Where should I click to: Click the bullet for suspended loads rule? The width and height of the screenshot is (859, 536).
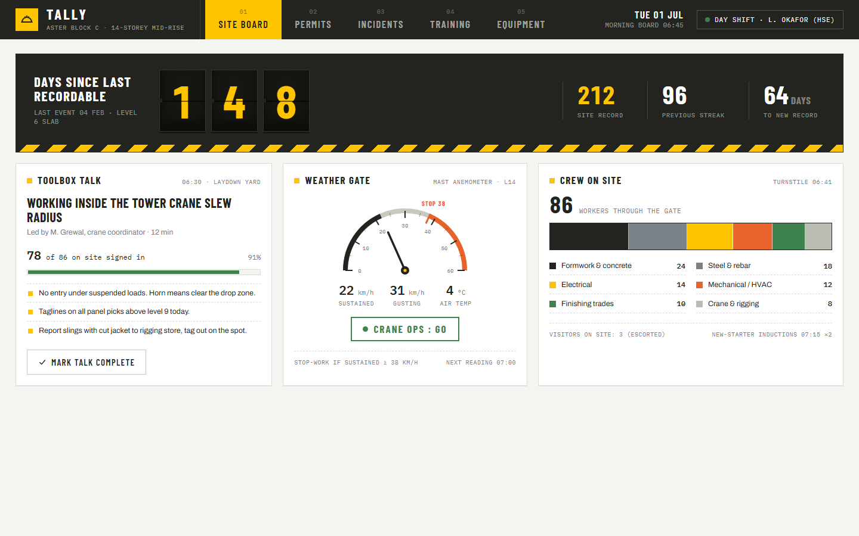coord(30,294)
